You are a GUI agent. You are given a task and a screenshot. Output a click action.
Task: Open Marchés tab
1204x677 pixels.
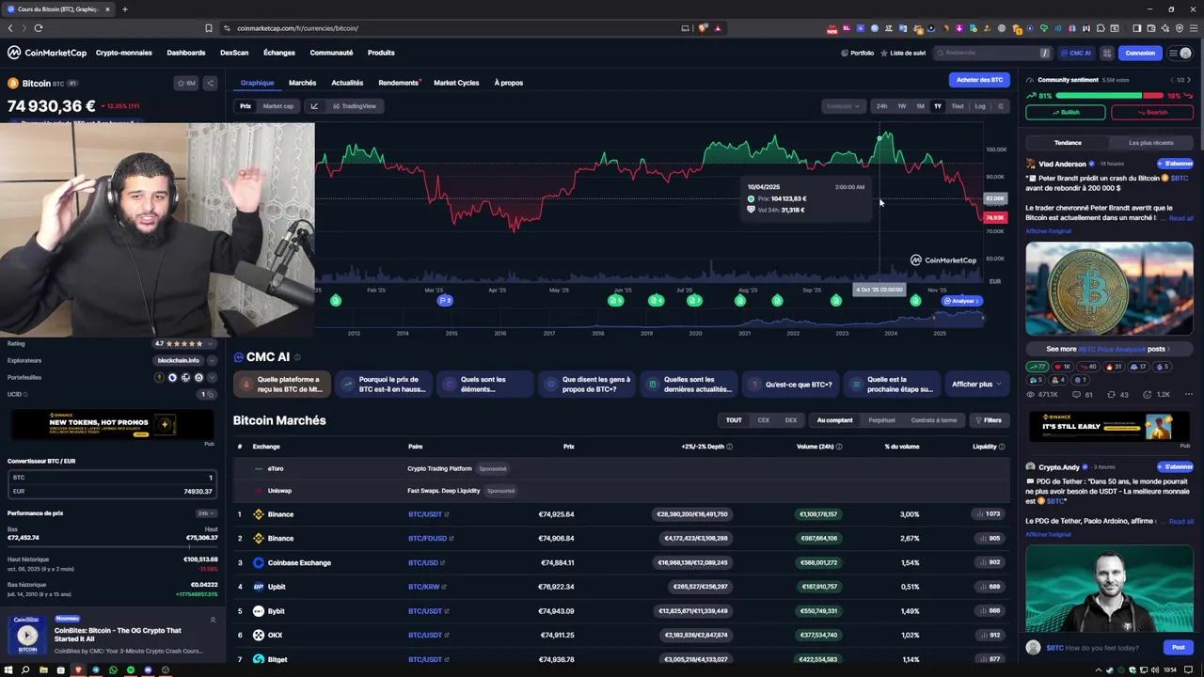pyautogui.click(x=302, y=83)
